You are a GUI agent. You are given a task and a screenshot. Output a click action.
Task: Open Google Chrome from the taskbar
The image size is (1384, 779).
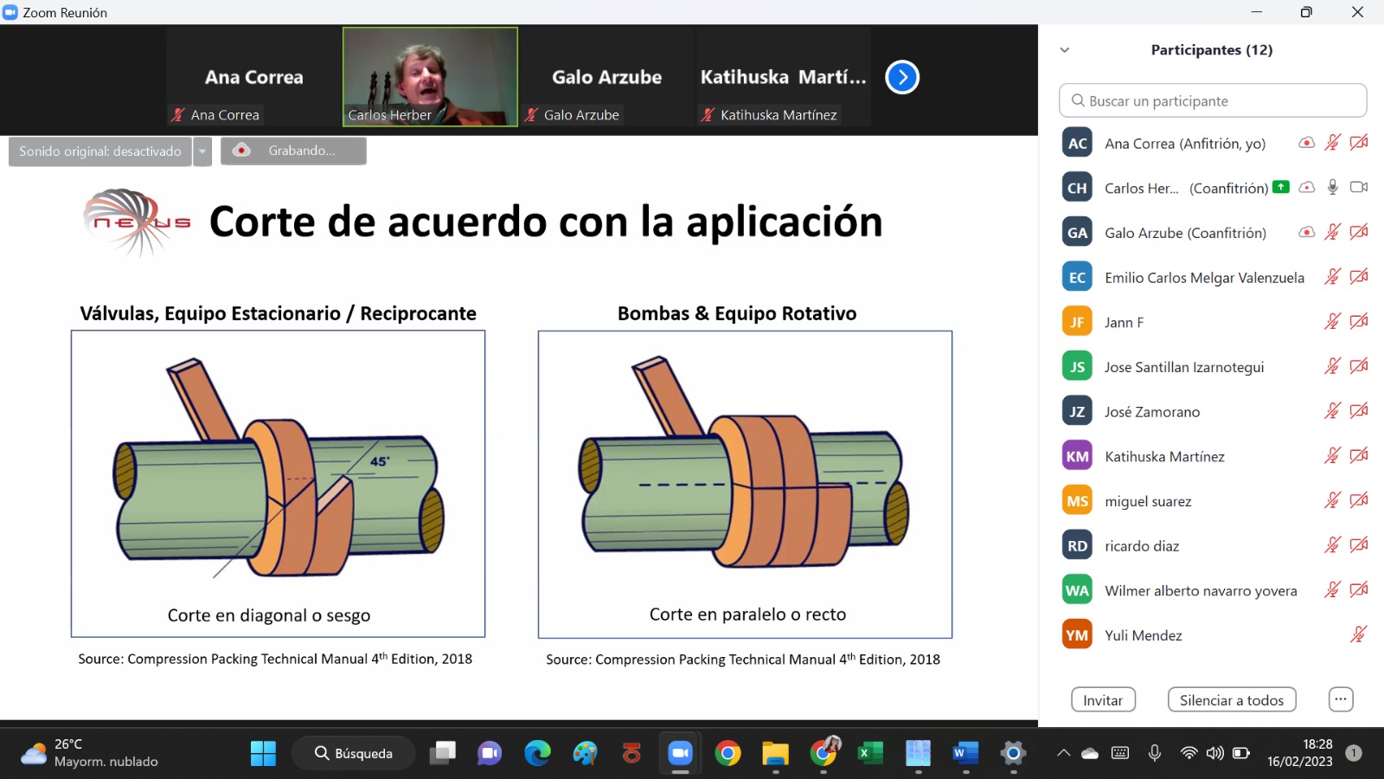[727, 753]
